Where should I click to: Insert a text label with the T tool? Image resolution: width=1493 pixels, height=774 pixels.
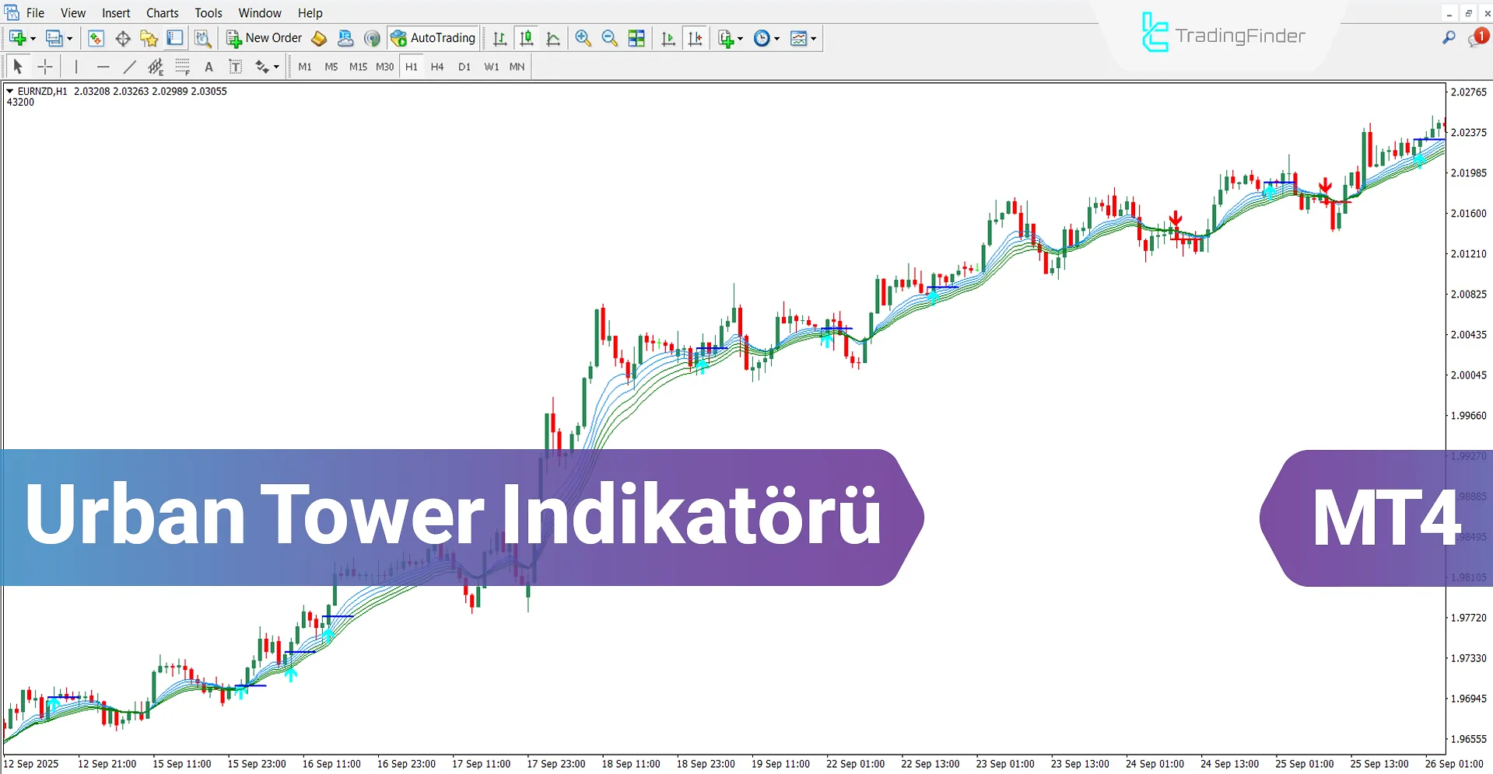click(236, 67)
